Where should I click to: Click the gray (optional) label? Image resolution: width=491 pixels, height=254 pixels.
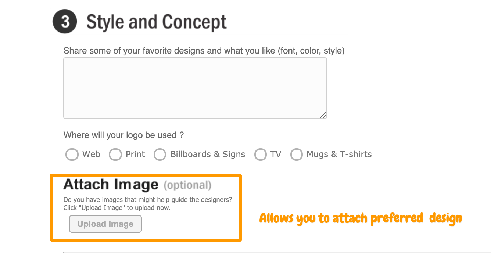(187, 185)
